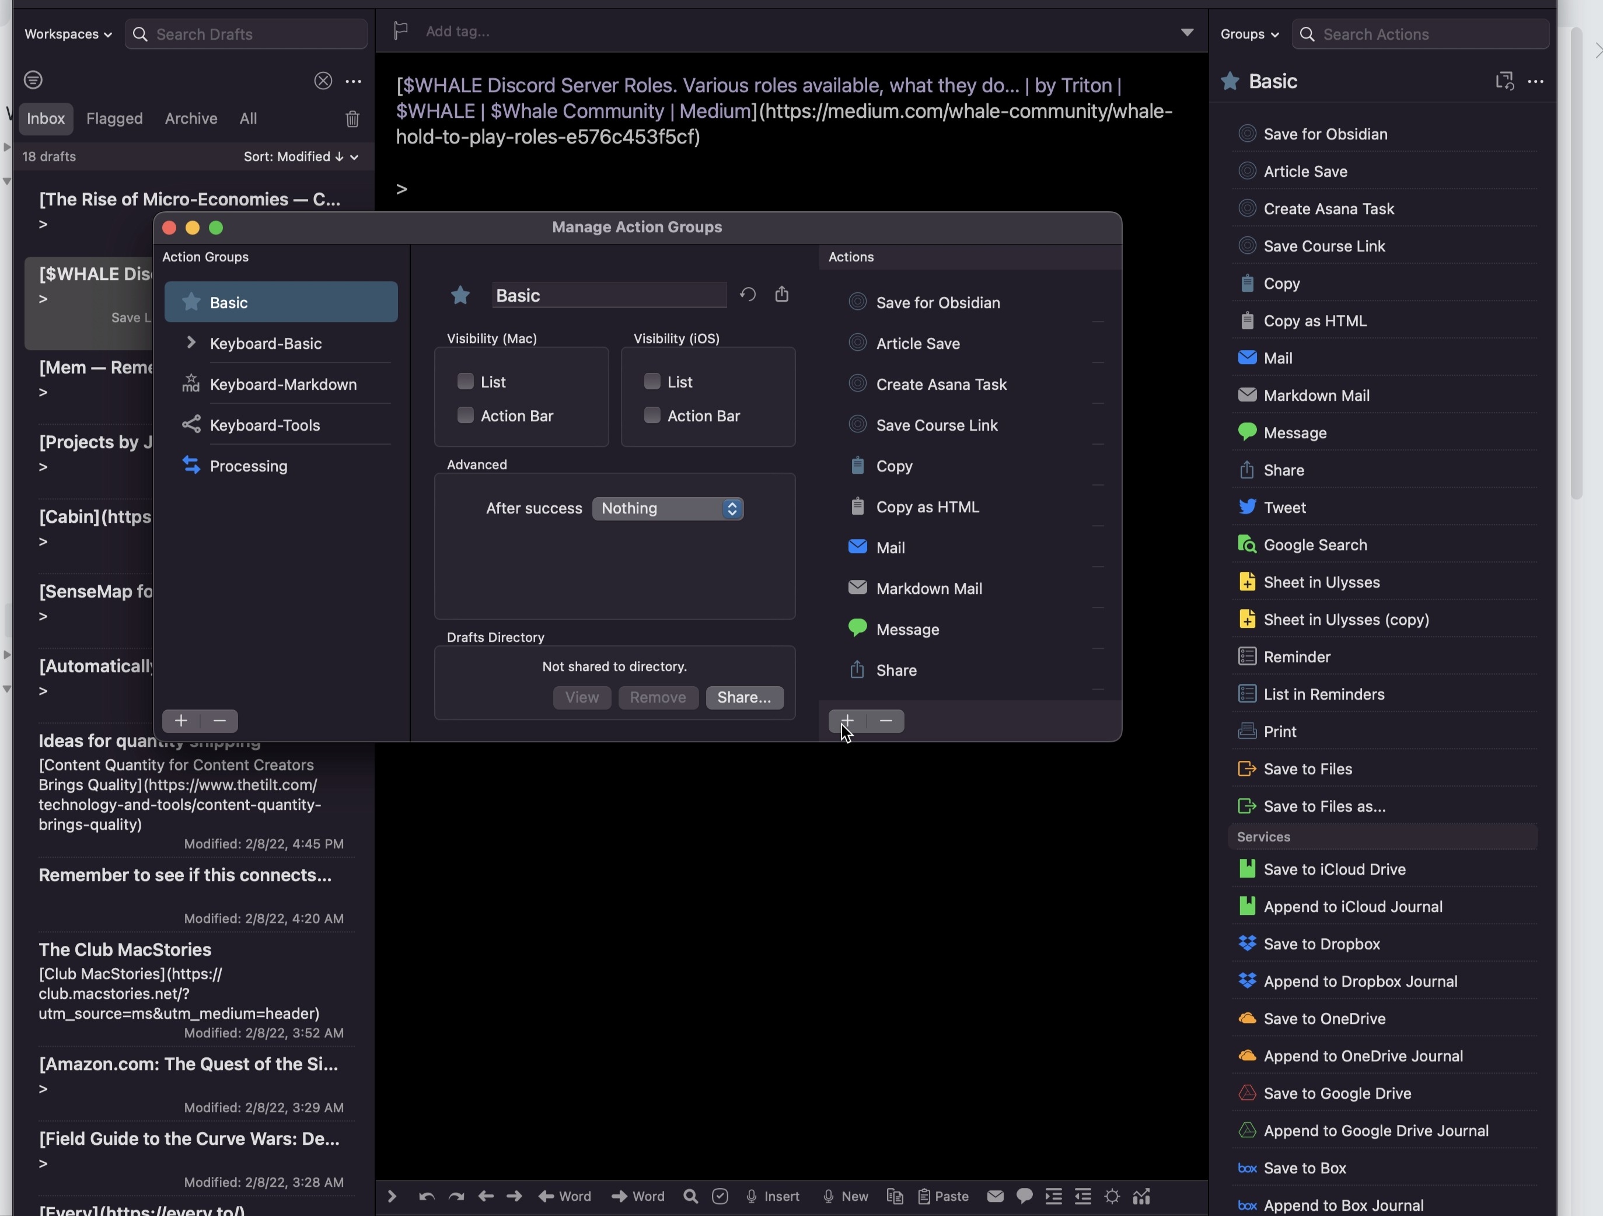The width and height of the screenshot is (1603, 1216).
Task: Enable Action Bar checkbox under Visibility (iOS)
Action: (x=652, y=415)
